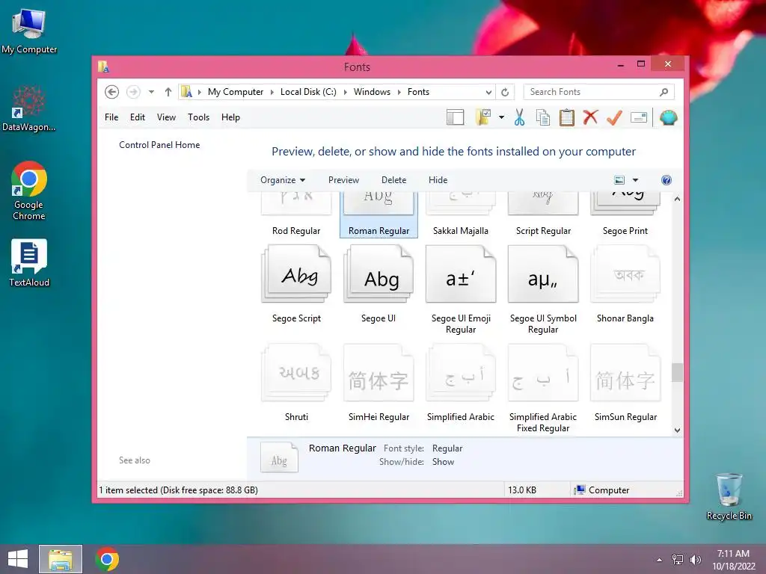
Task: Select the Segoe Script font icon
Action: click(296, 274)
